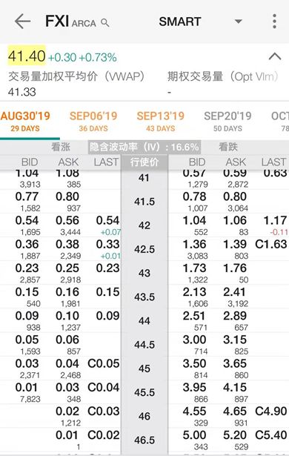Tap the back arrow icon
The width and height of the screenshot is (289, 456).
[23, 22]
